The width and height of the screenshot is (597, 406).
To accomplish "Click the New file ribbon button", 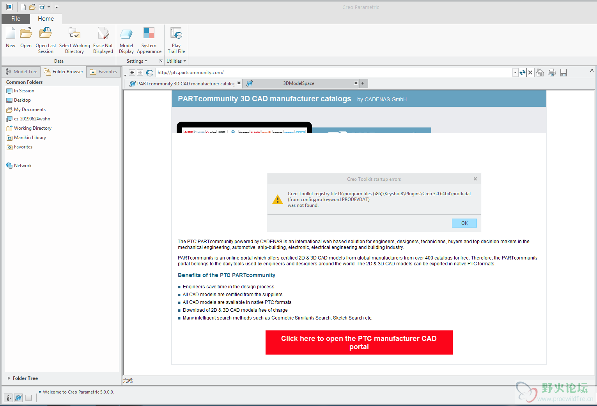I will coord(11,37).
